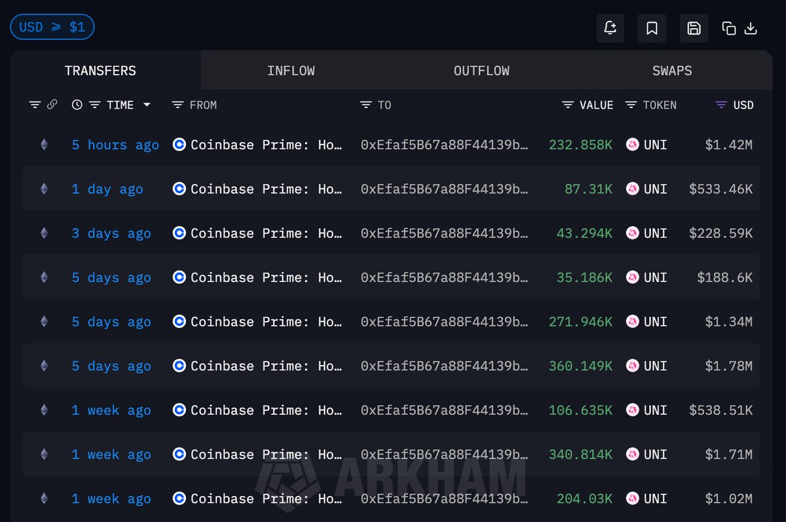
Task: Click the $1.34M USD amount
Action: click(729, 322)
